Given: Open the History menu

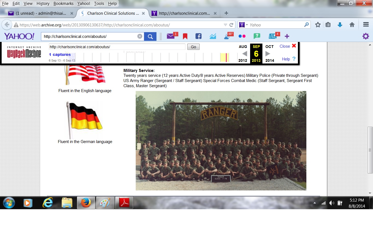Looking at the screenshot, I should coord(43,4).
